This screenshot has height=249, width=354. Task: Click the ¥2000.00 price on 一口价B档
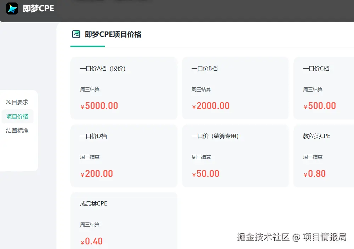pyautogui.click(x=211, y=105)
